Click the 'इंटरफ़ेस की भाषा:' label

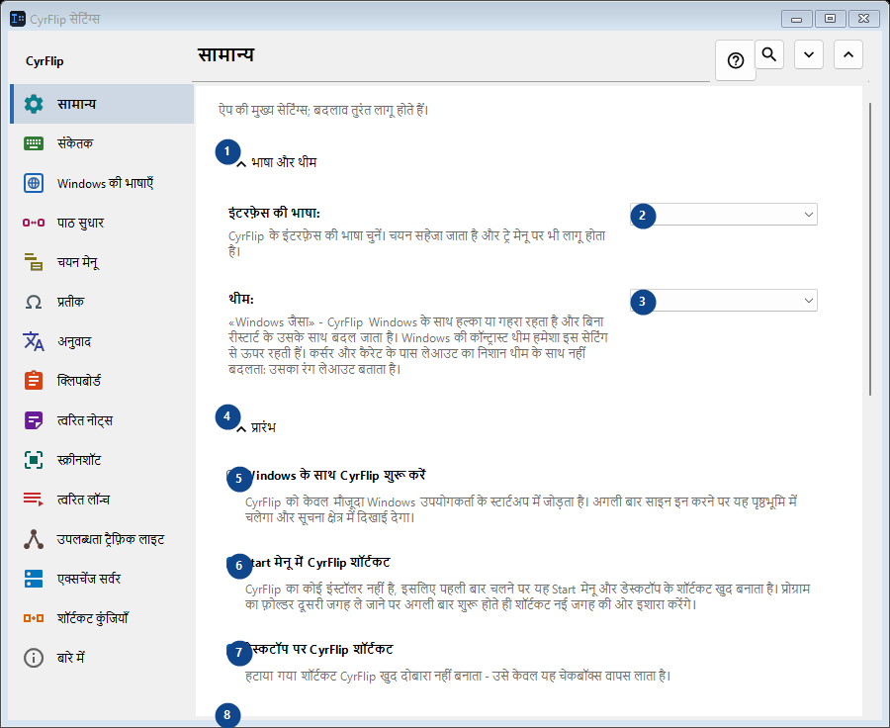[x=274, y=213]
